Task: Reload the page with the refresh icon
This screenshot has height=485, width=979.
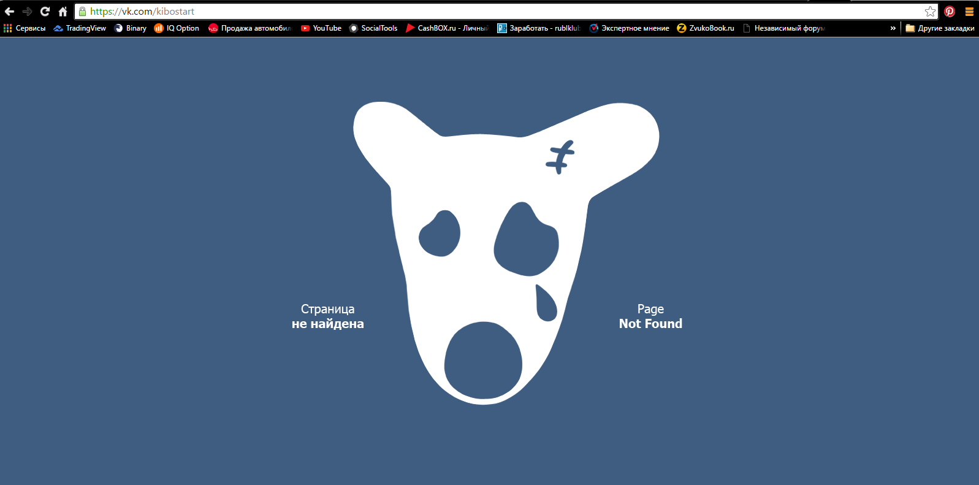Action: pyautogui.click(x=45, y=11)
